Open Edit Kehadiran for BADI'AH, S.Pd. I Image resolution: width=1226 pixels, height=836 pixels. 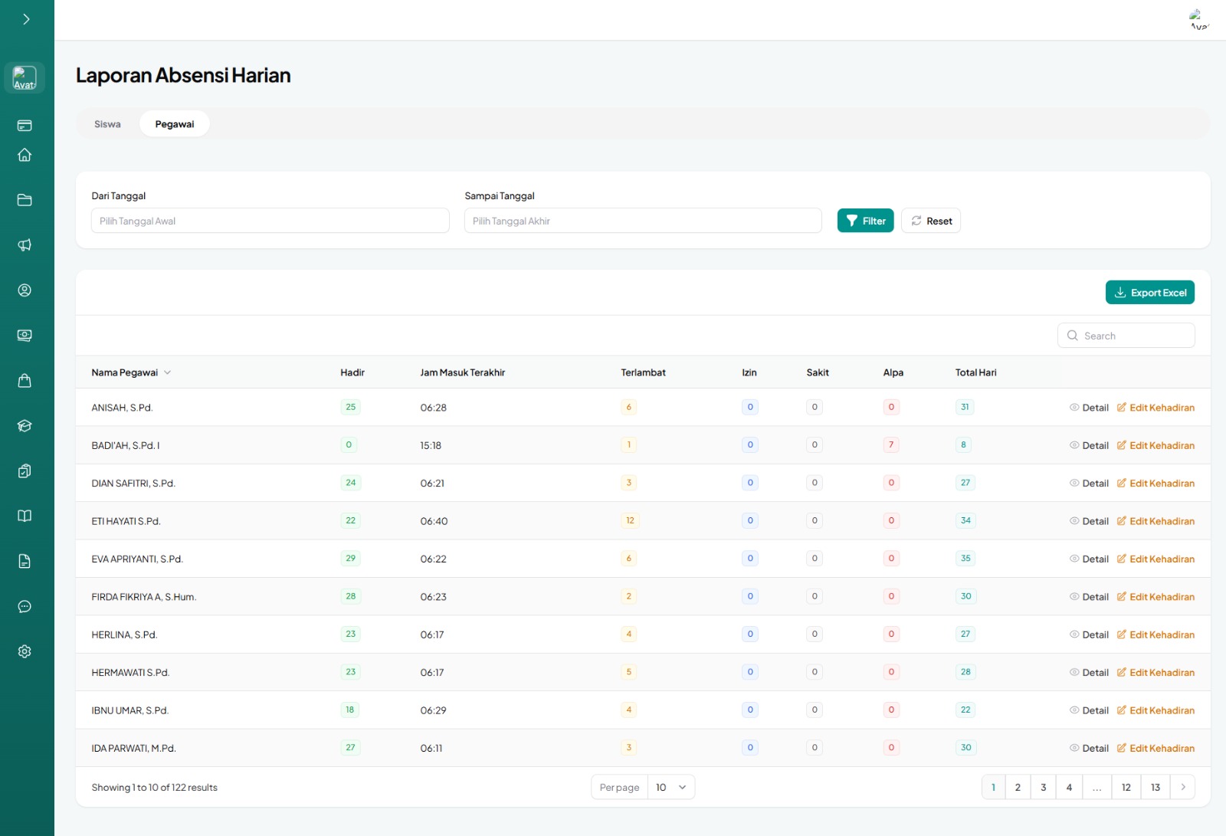[1156, 445]
